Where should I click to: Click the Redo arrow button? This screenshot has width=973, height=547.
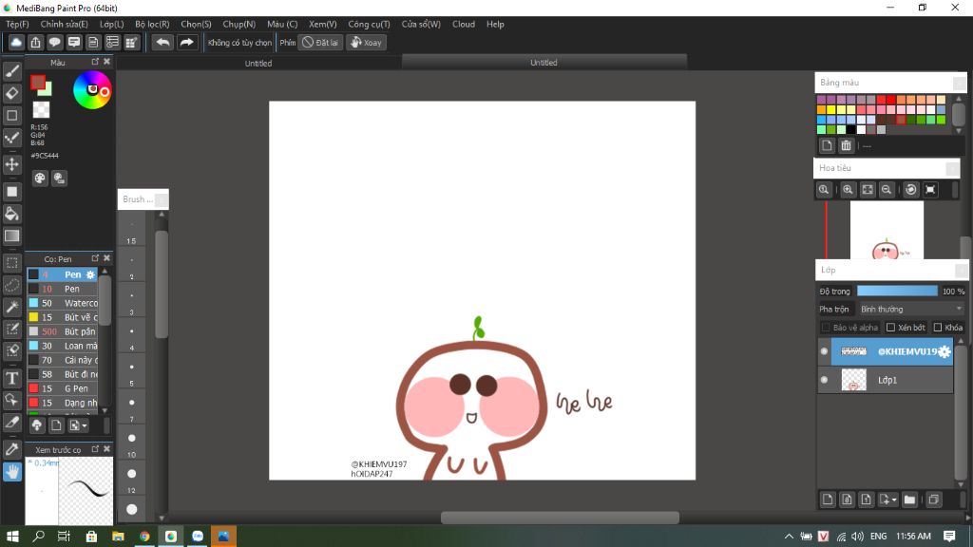click(186, 42)
